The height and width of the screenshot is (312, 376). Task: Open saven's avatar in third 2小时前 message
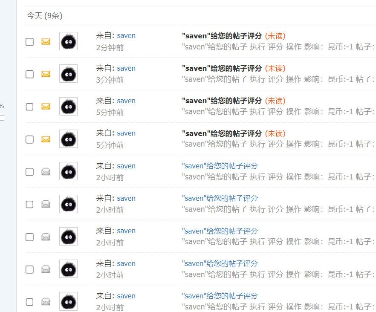[68, 237]
